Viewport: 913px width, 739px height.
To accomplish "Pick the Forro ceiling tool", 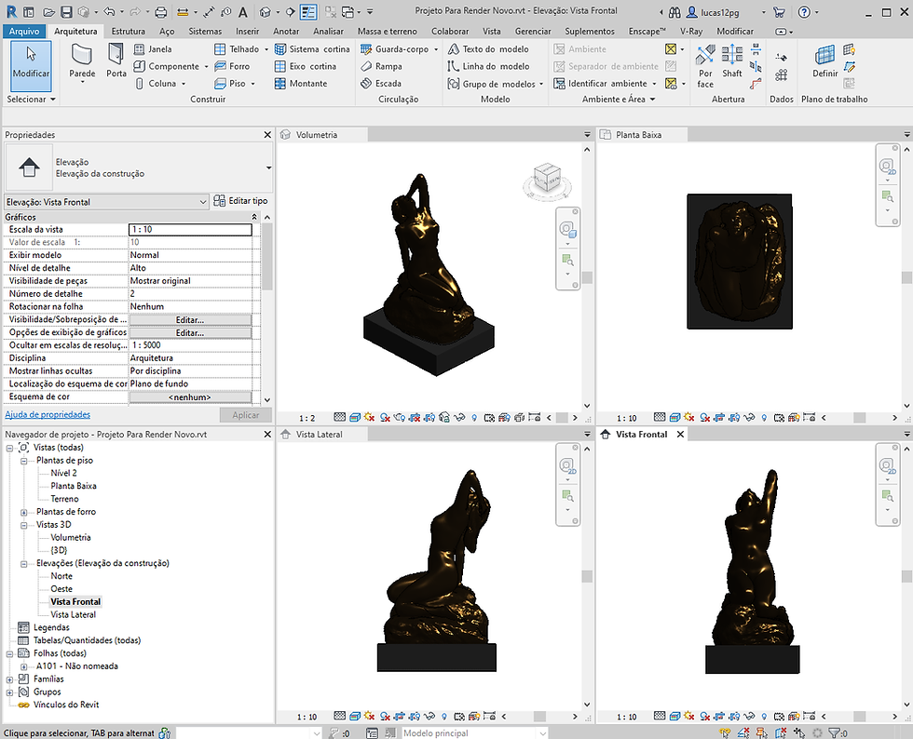I will (232, 66).
